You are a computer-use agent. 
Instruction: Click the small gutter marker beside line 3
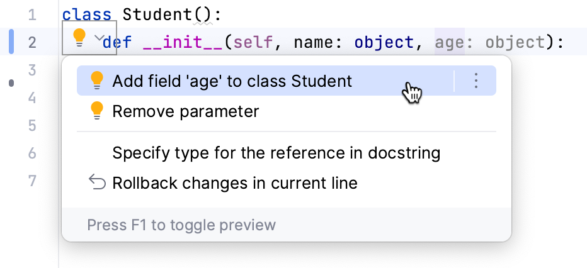pos(11,82)
